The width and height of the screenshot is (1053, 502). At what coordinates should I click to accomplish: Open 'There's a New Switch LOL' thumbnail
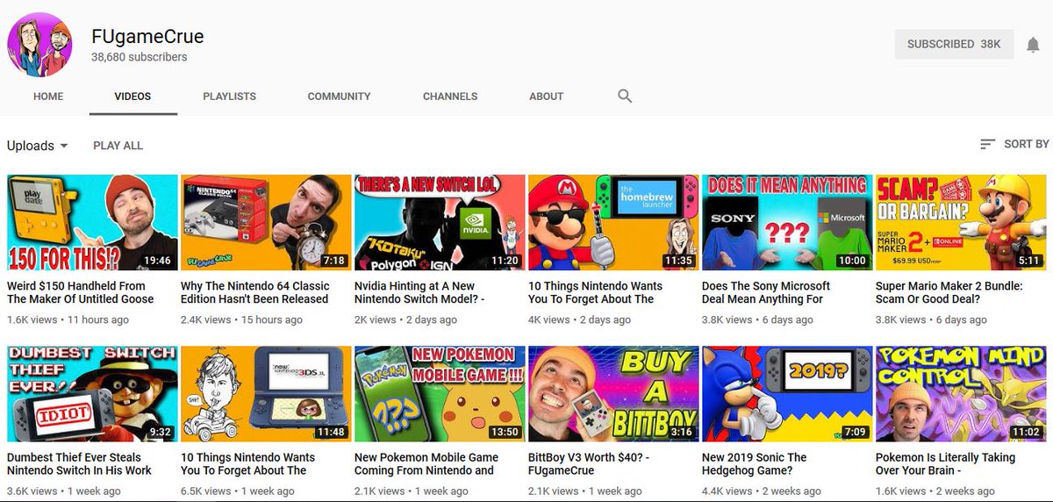coord(440,222)
